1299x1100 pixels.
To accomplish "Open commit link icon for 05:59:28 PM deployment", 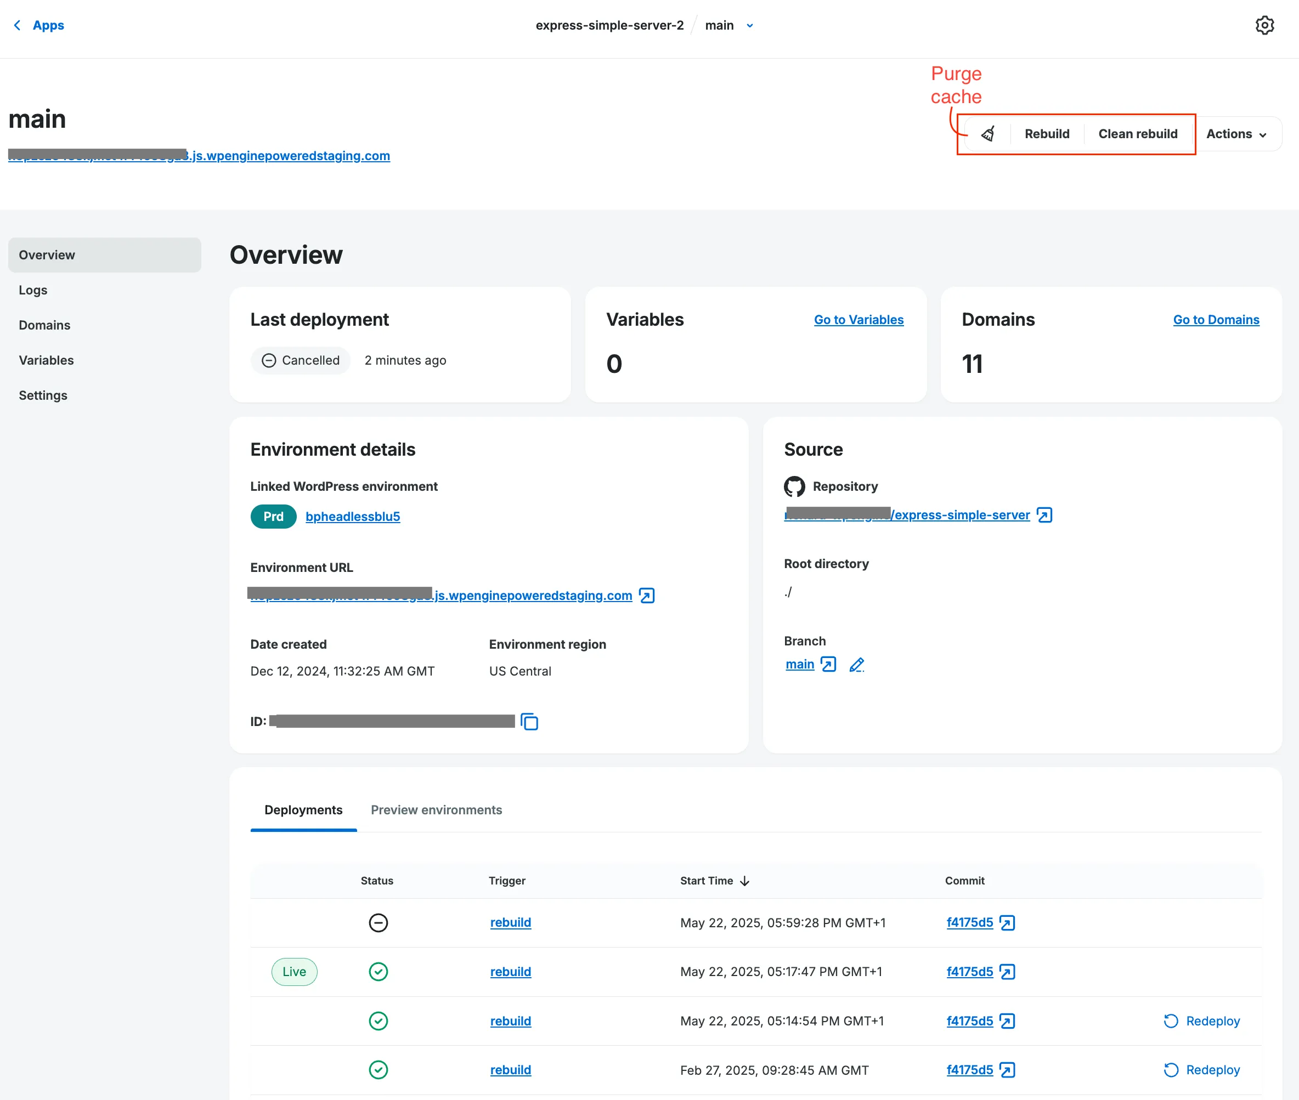I will (x=1007, y=922).
